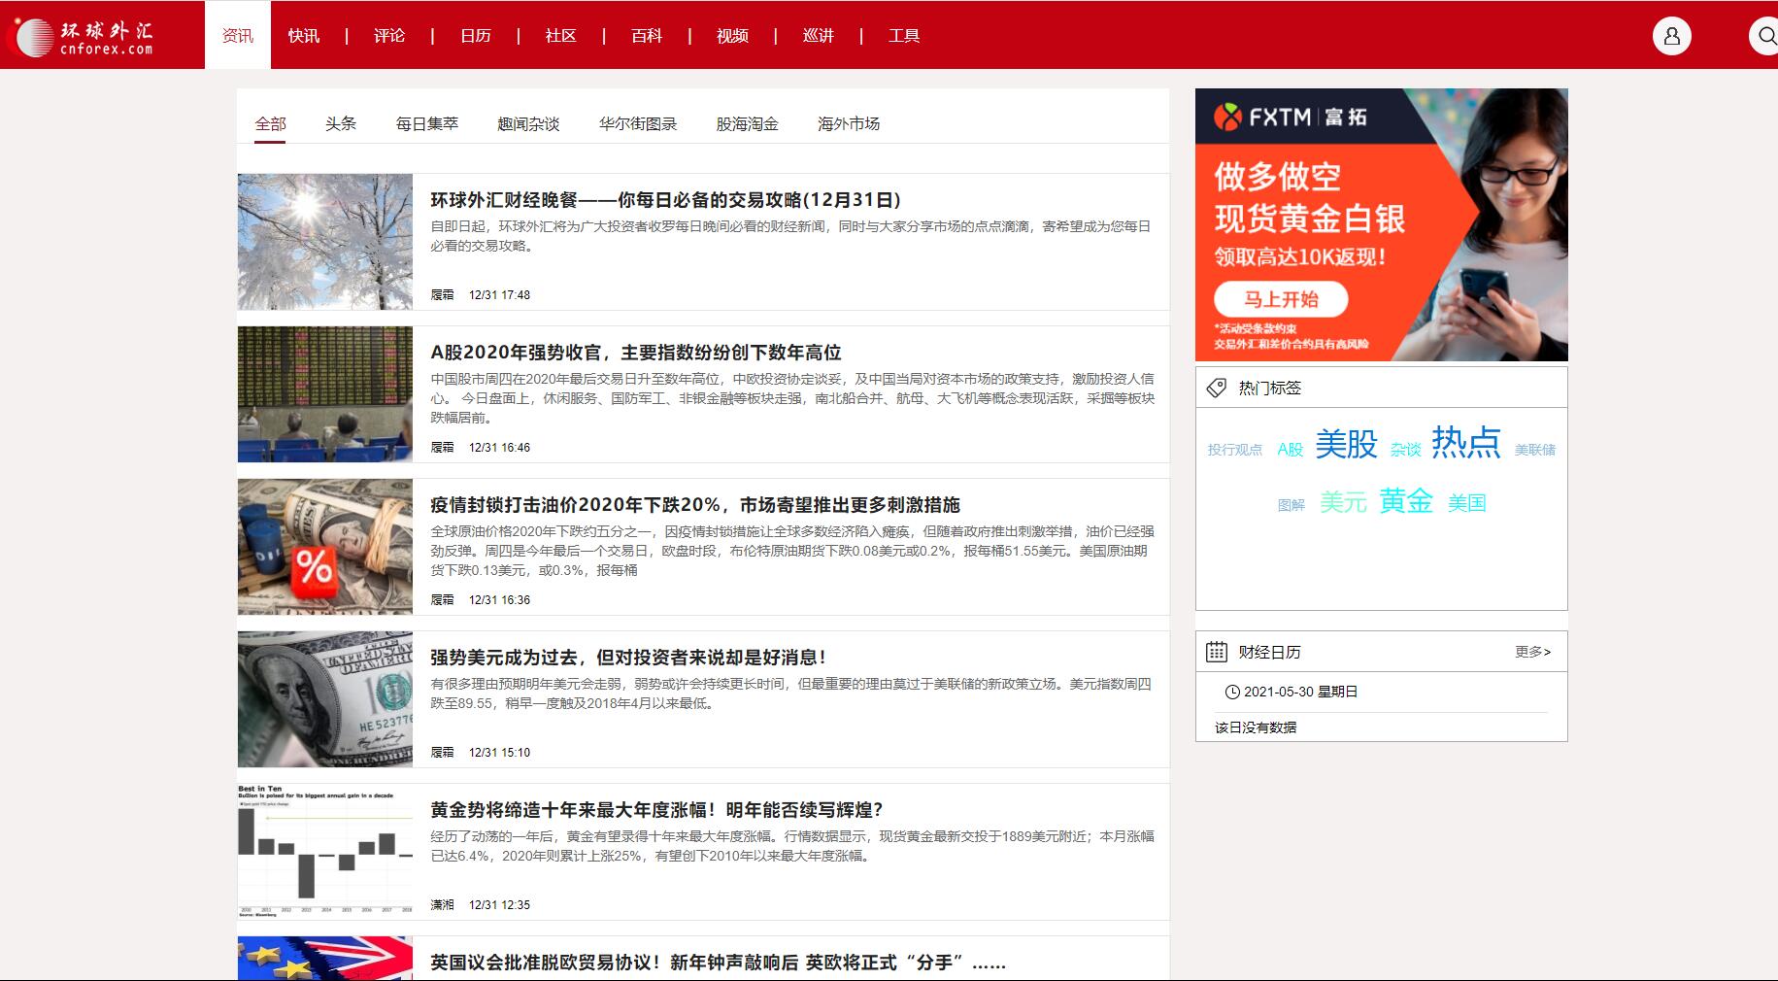The width and height of the screenshot is (1778, 981).
Task: Open the 视频 section from the top menu
Action: (731, 35)
